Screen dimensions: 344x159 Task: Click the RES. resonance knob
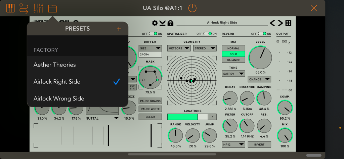[x=264, y=126]
